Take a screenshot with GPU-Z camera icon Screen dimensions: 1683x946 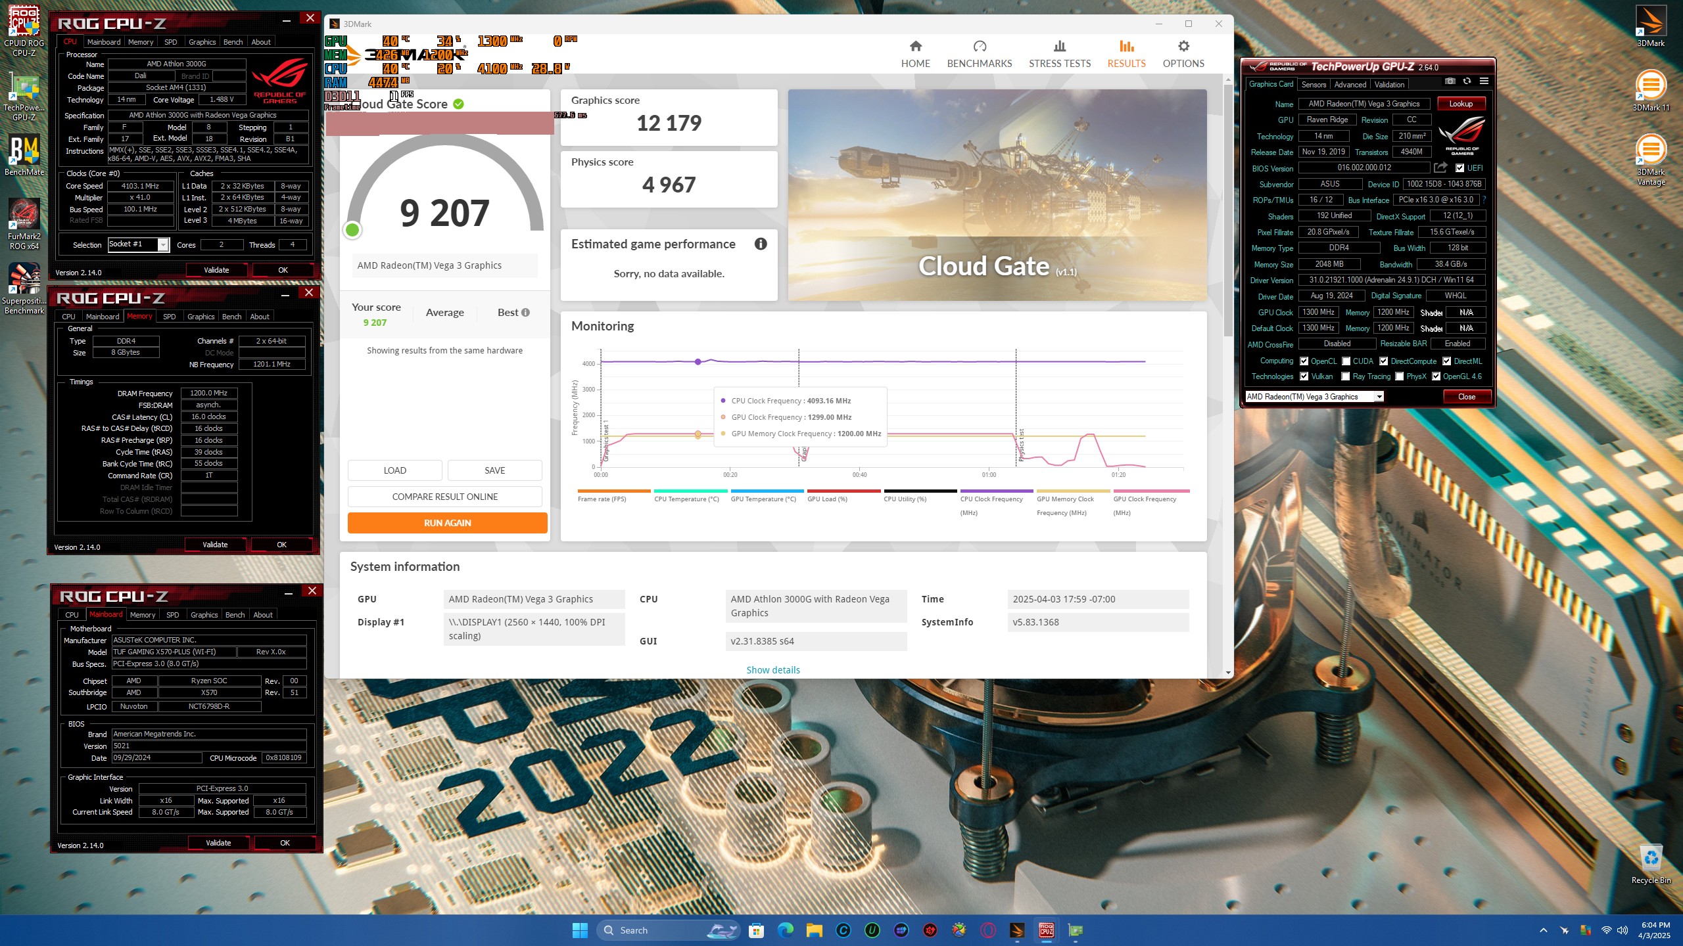[x=1449, y=81]
